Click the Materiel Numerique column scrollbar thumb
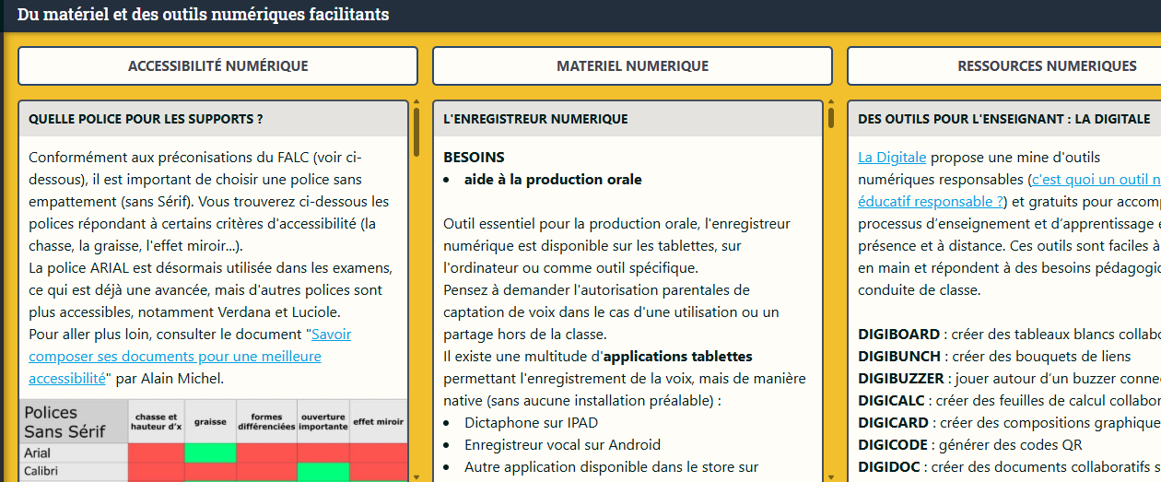 (x=831, y=118)
